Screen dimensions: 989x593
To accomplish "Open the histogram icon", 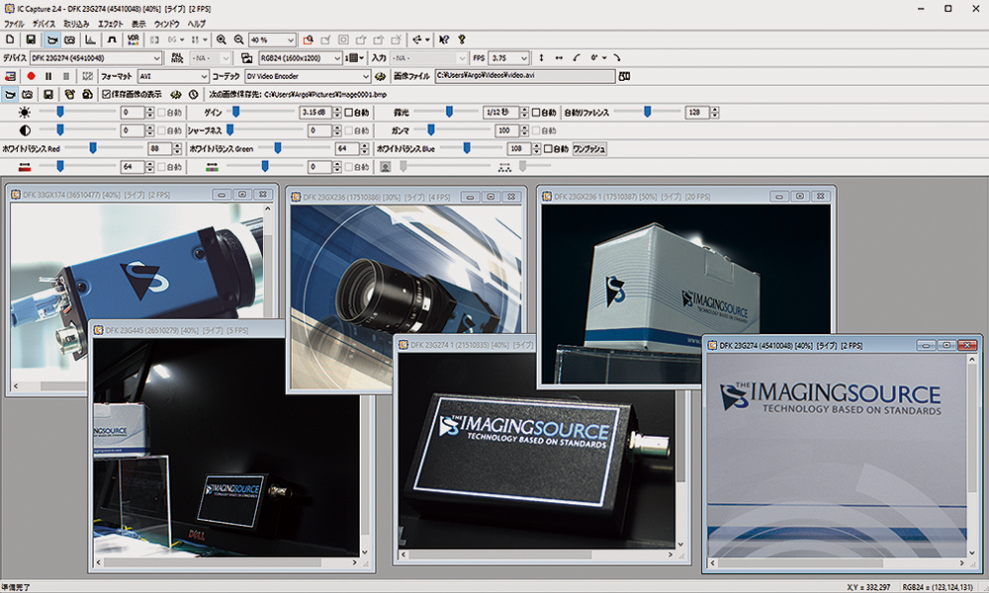I will click(91, 40).
